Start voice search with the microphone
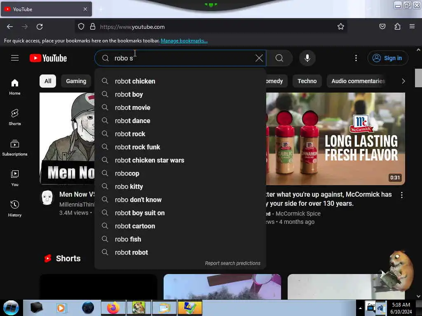Viewport: 422px width, 316px height. 307,58
